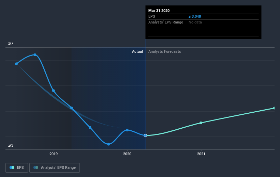Toggle the EPS legend button

[17, 167]
